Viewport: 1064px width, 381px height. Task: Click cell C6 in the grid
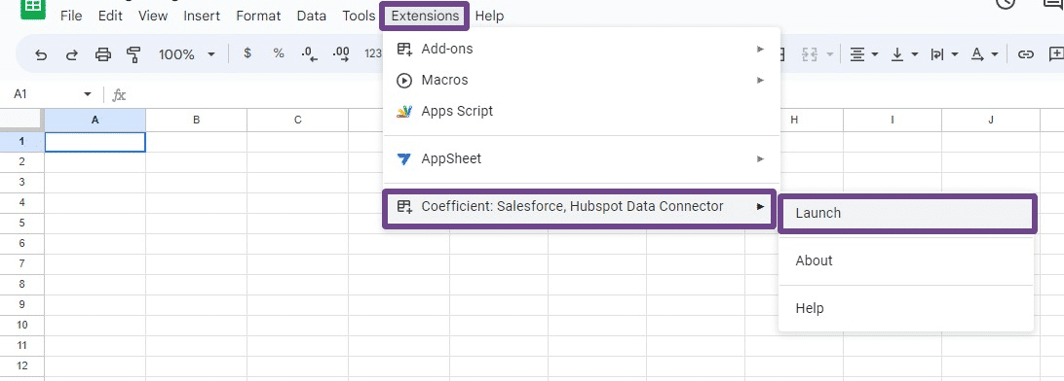[x=298, y=244]
